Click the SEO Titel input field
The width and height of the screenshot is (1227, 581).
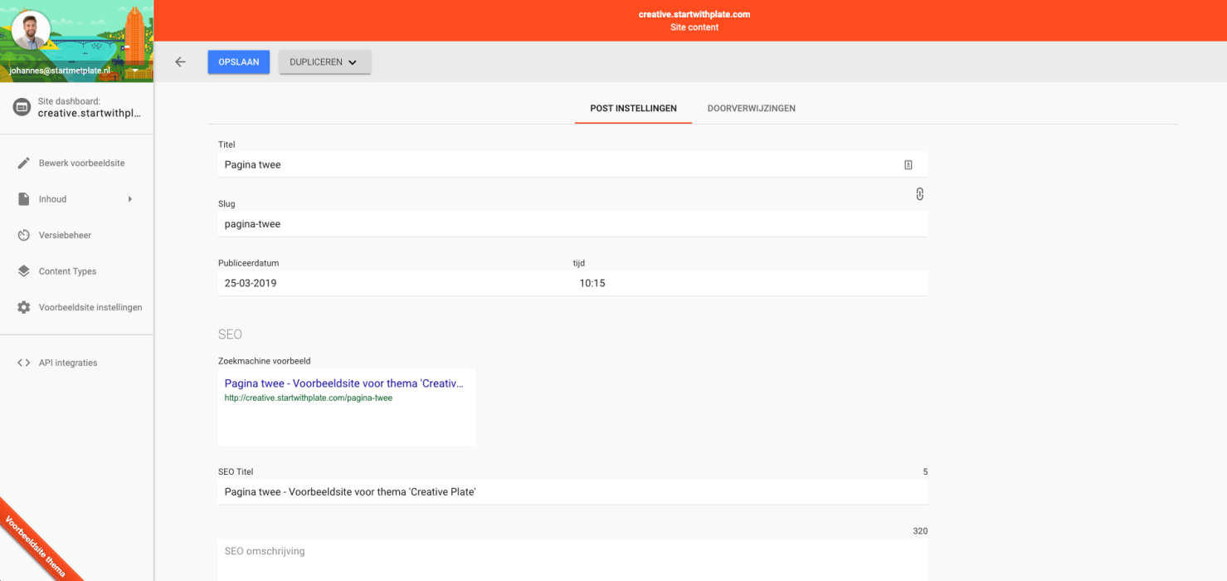point(572,492)
